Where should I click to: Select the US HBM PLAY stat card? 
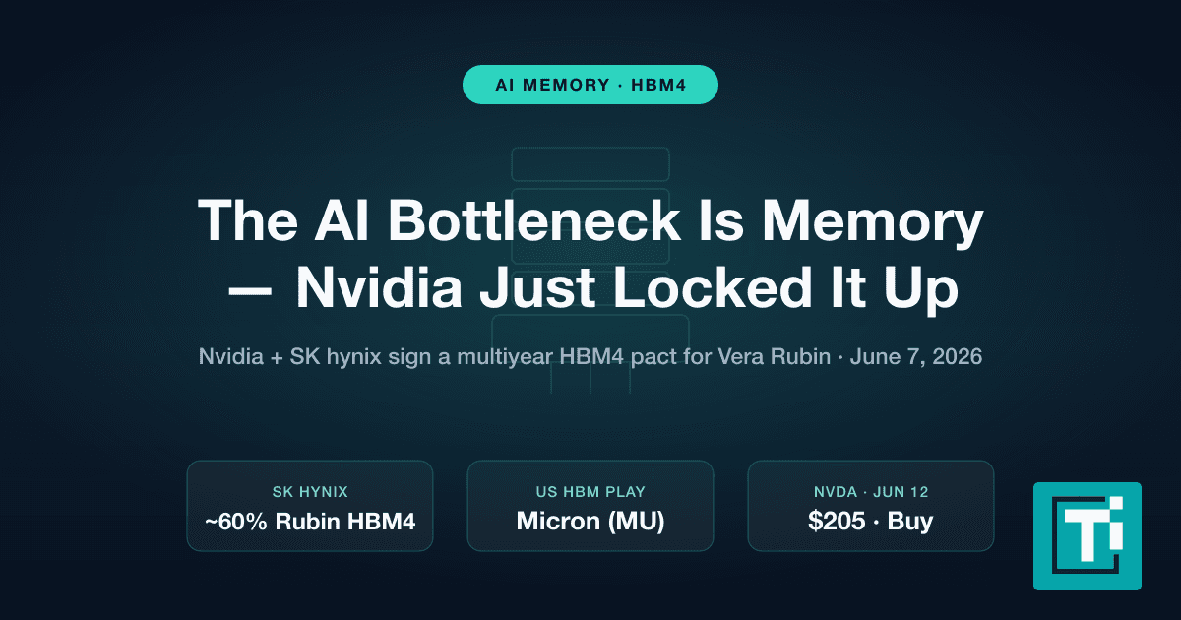coord(590,506)
